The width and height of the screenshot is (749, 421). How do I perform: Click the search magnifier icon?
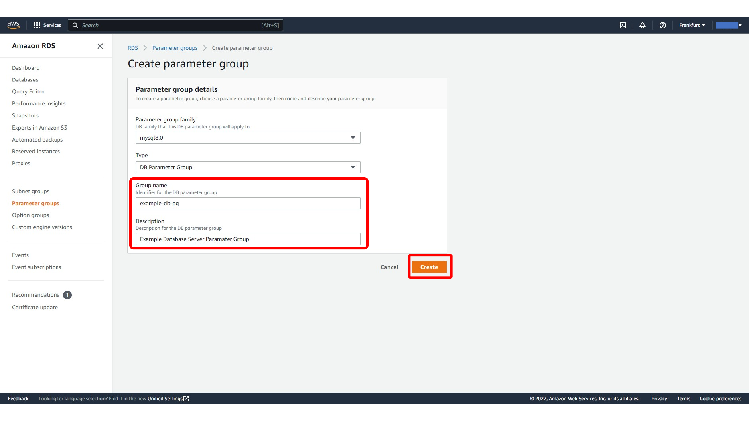point(75,25)
